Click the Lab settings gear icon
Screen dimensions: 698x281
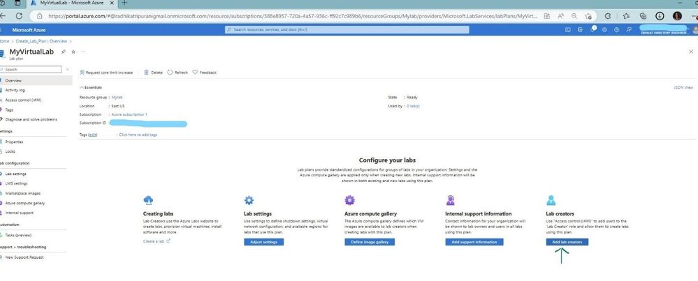pyautogui.click(x=249, y=200)
